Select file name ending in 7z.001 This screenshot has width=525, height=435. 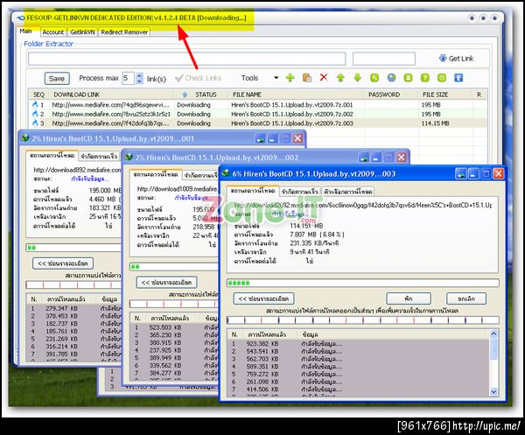(292, 105)
